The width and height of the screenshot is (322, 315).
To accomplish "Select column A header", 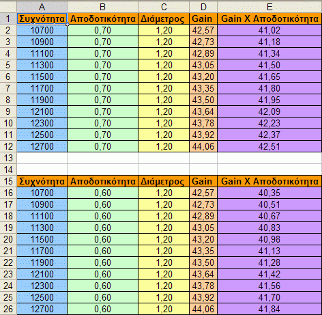I will (x=42, y=7).
